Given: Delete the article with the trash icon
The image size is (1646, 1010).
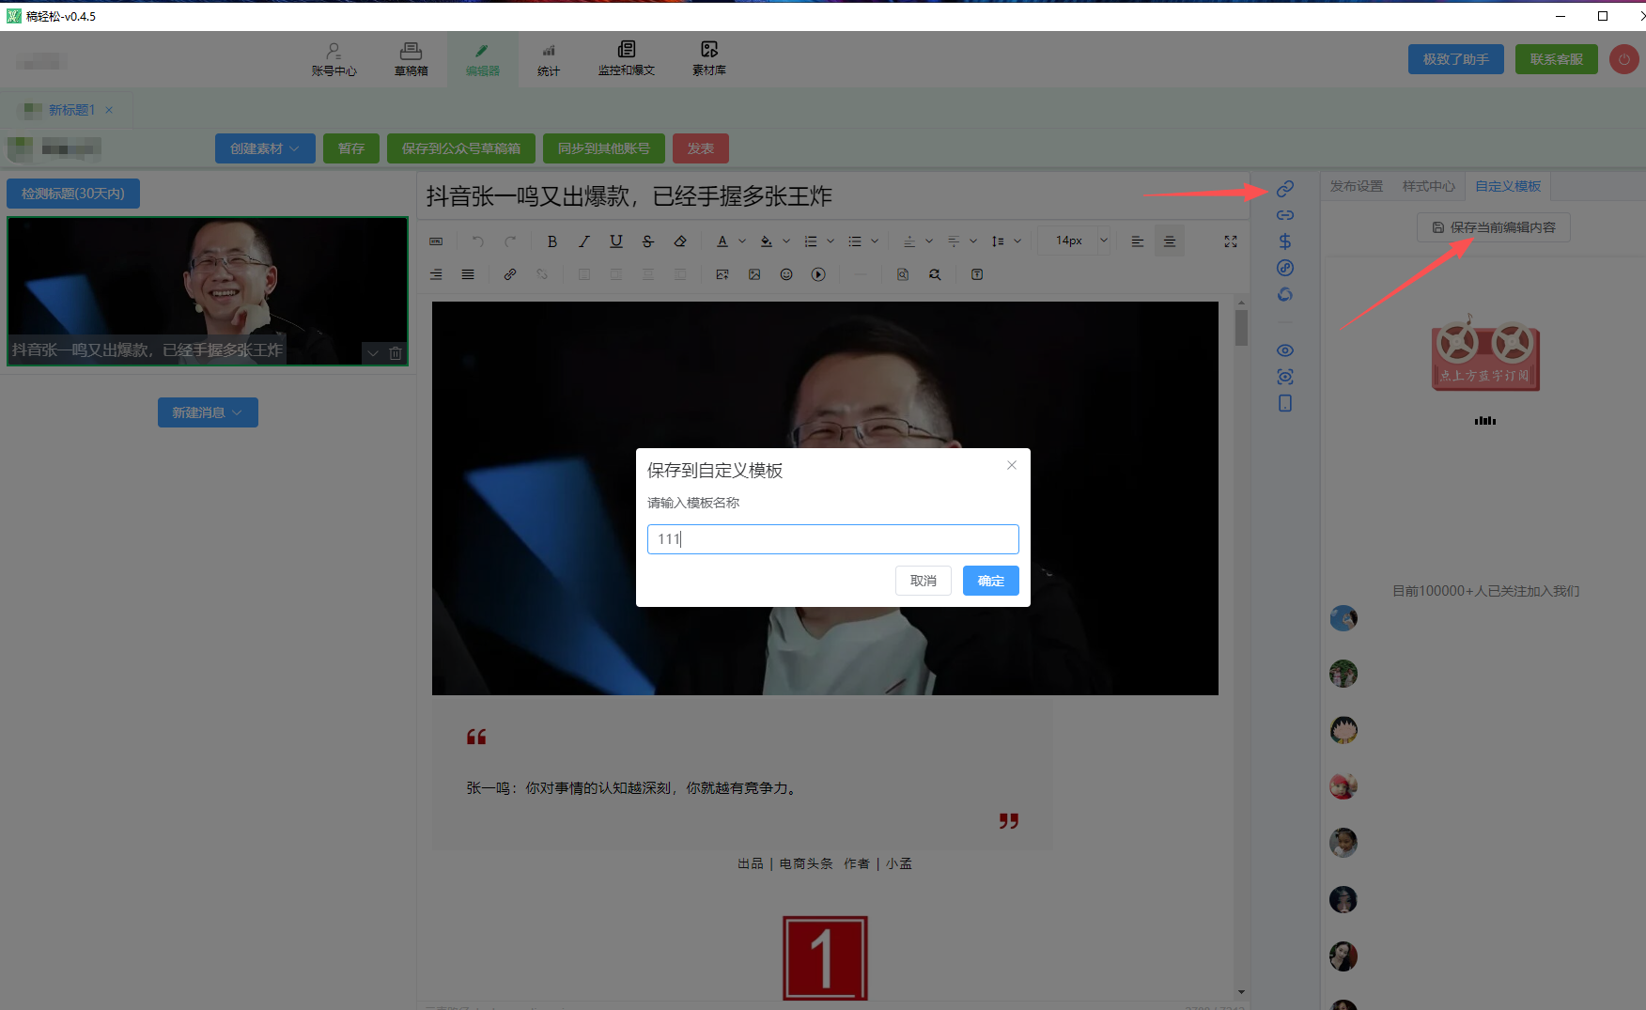Looking at the screenshot, I should pyautogui.click(x=396, y=353).
